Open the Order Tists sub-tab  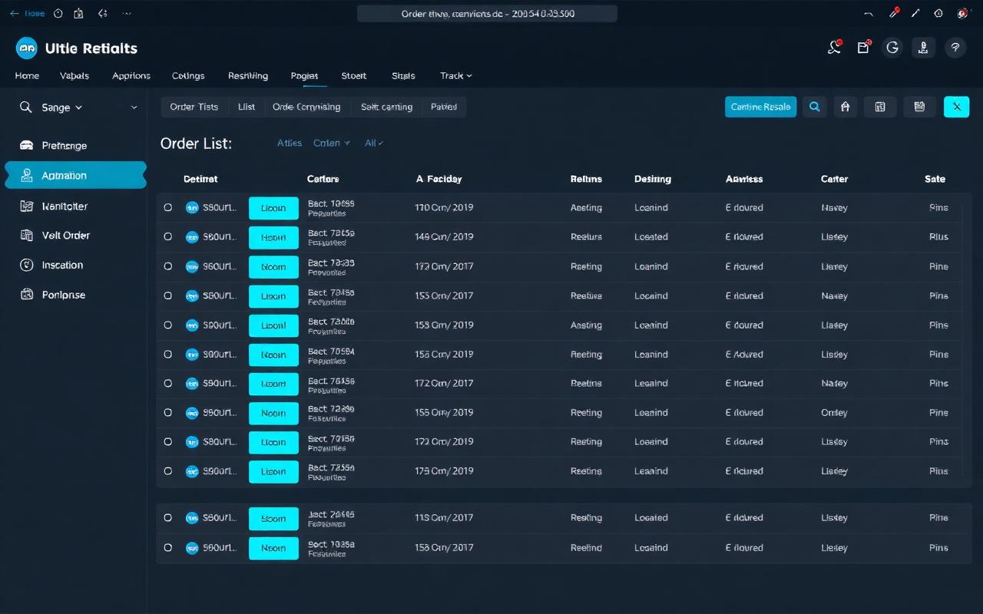tap(194, 107)
